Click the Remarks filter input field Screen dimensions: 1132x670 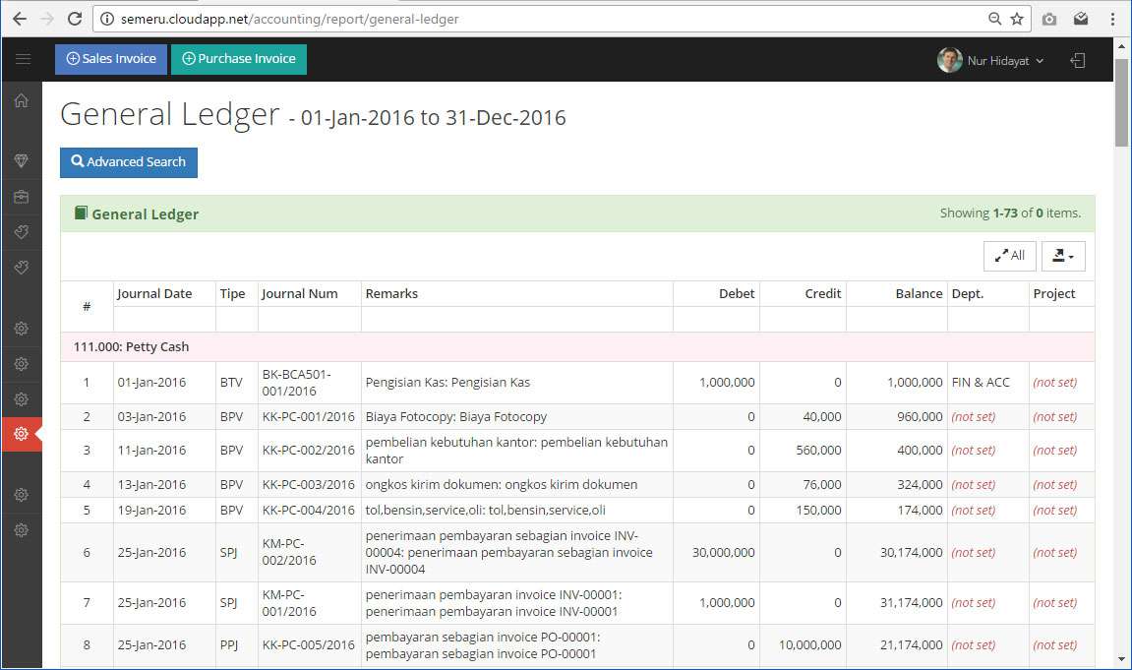pos(516,320)
